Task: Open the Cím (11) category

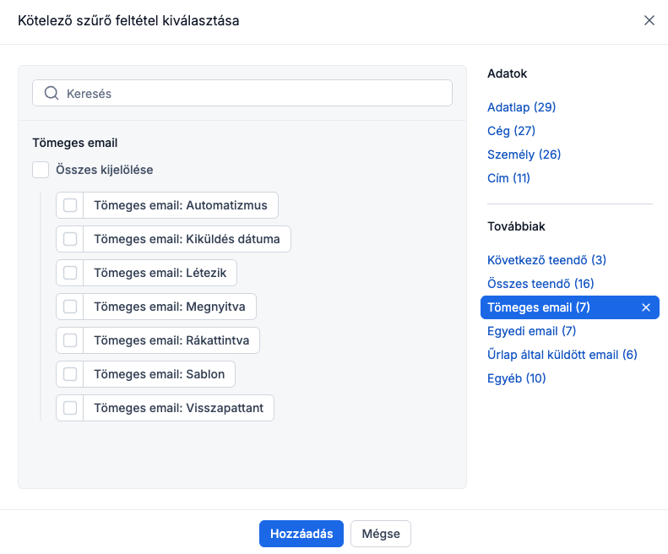Action: [508, 178]
